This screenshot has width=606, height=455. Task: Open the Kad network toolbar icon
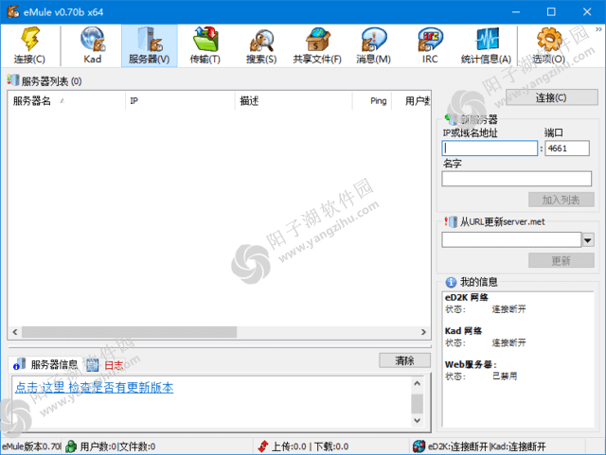(93, 40)
